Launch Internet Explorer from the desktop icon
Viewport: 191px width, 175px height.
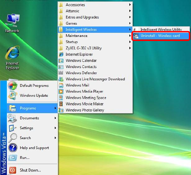tap(12, 58)
